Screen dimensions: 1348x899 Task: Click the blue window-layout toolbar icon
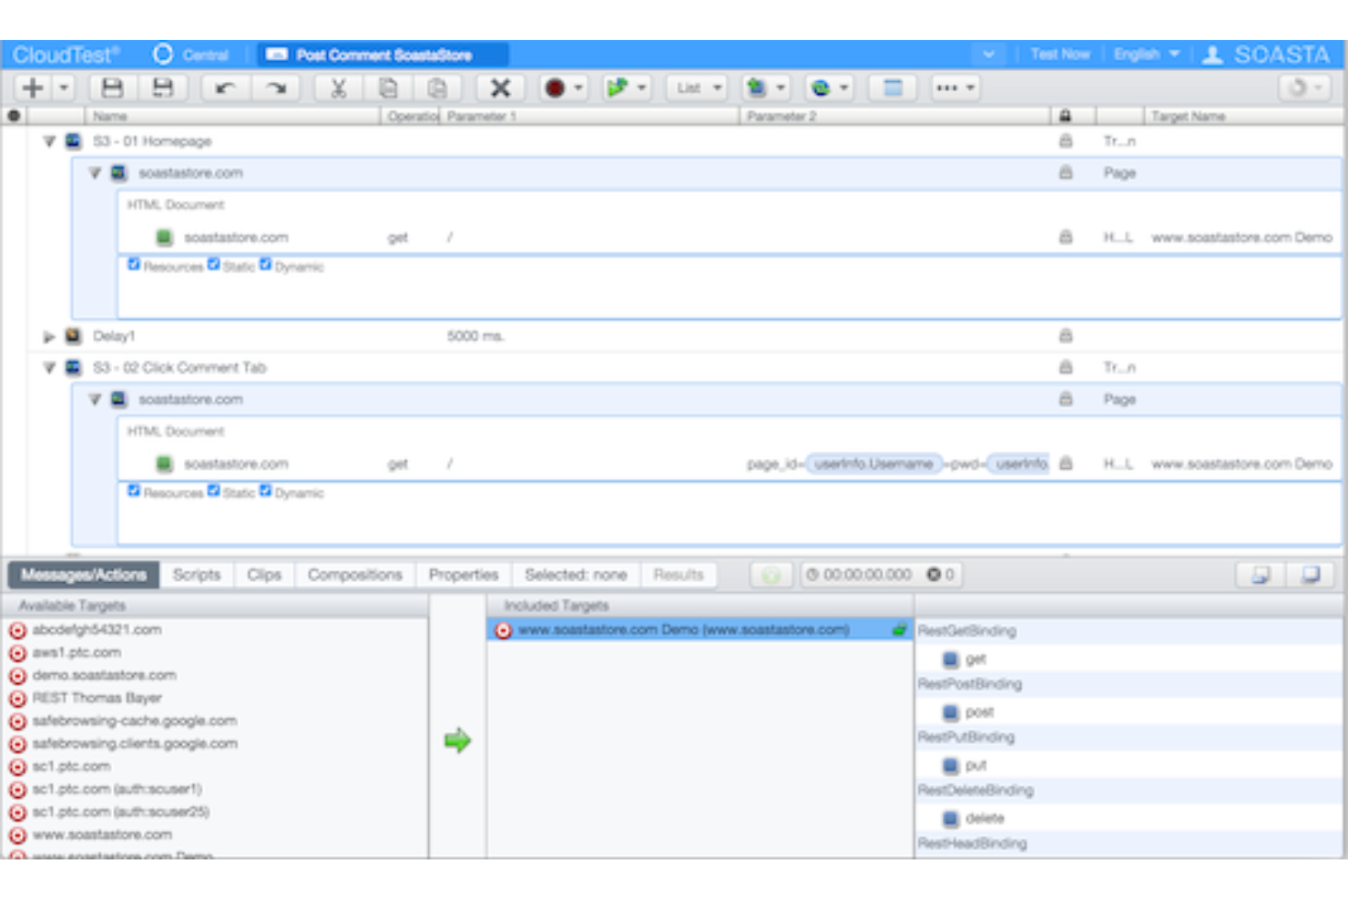(x=894, y=88)
